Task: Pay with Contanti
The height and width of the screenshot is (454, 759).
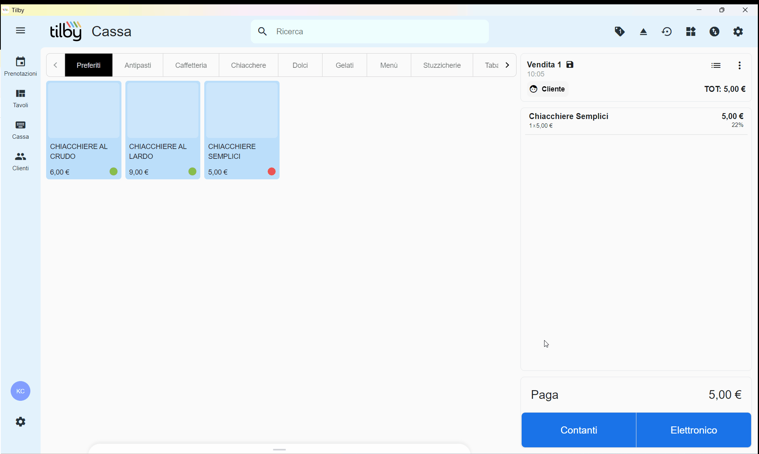Action: pyautogui.click(x=579, y=430)
